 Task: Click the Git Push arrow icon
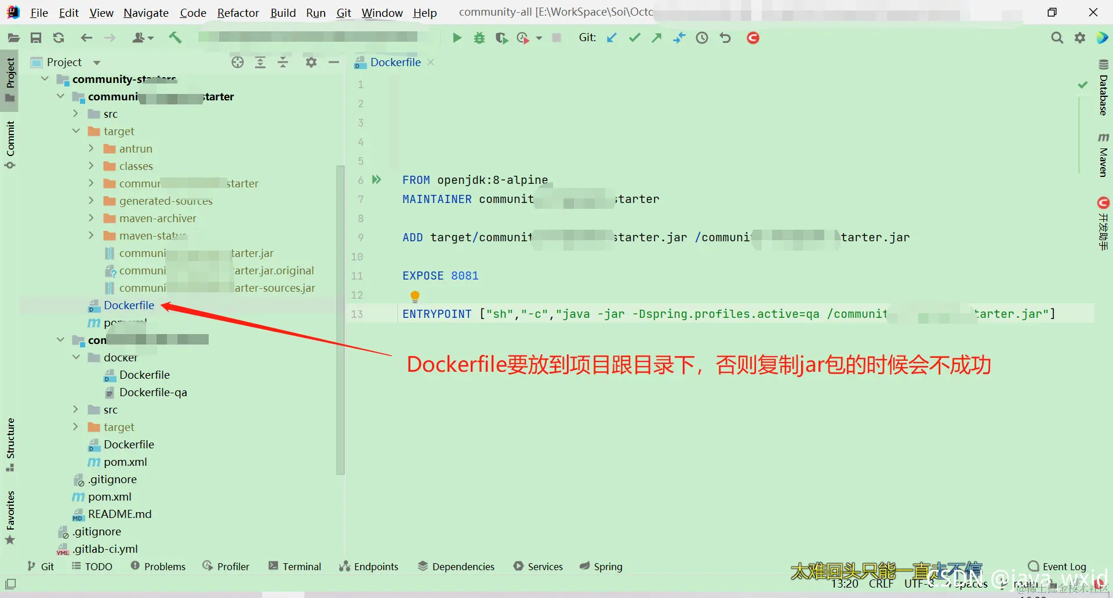(x=657, y=38)
